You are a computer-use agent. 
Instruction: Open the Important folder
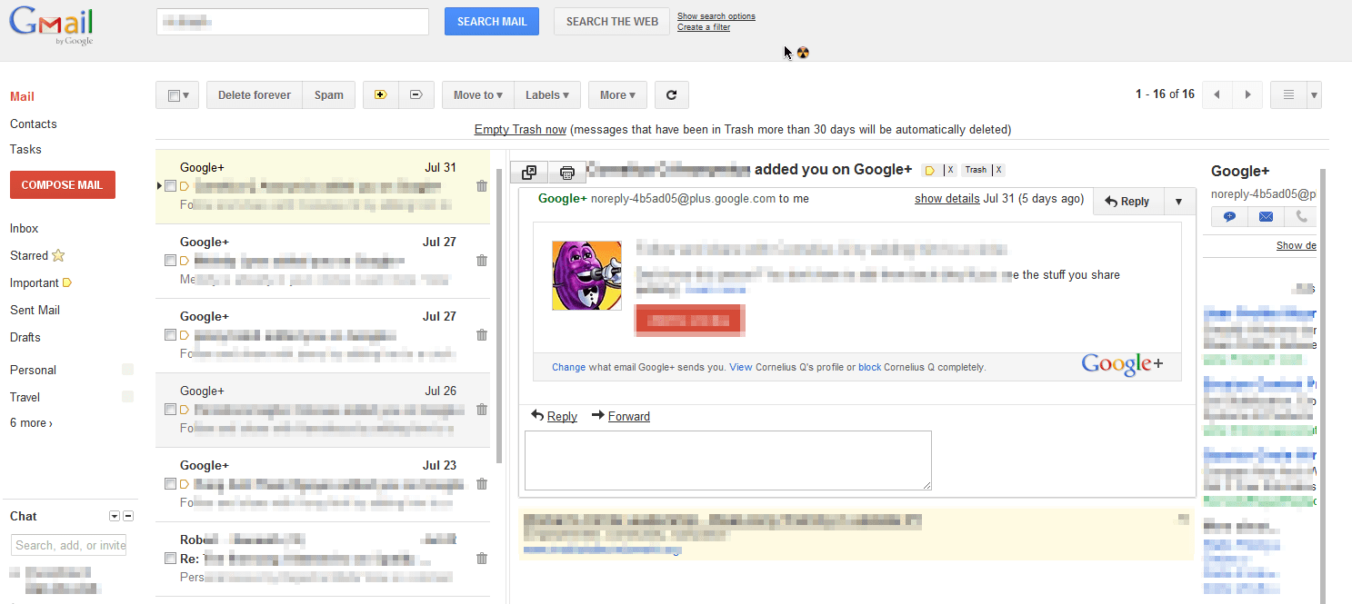35,282
